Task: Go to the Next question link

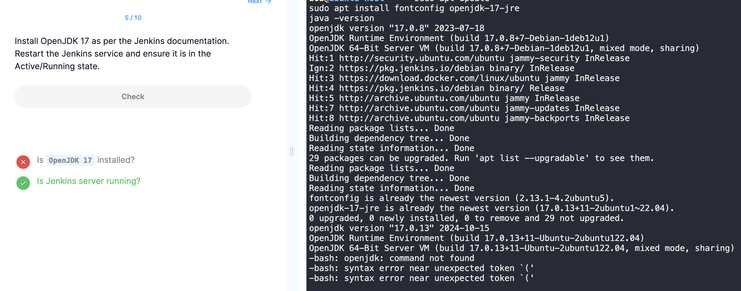Action: [255, 2]
